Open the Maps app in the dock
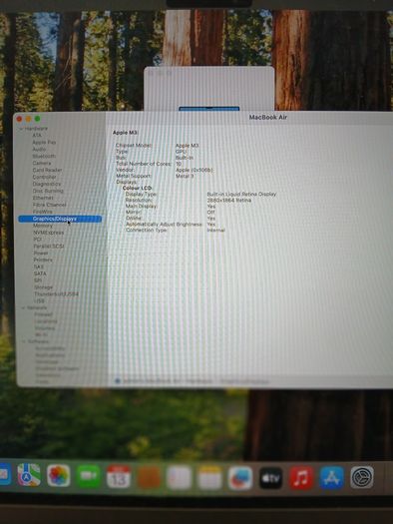 click(29, 475)
